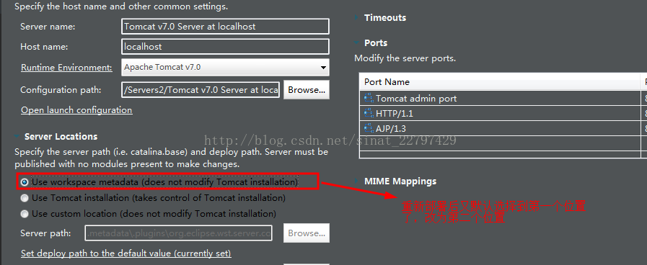Click Browse next to Server path

(306, 233)
